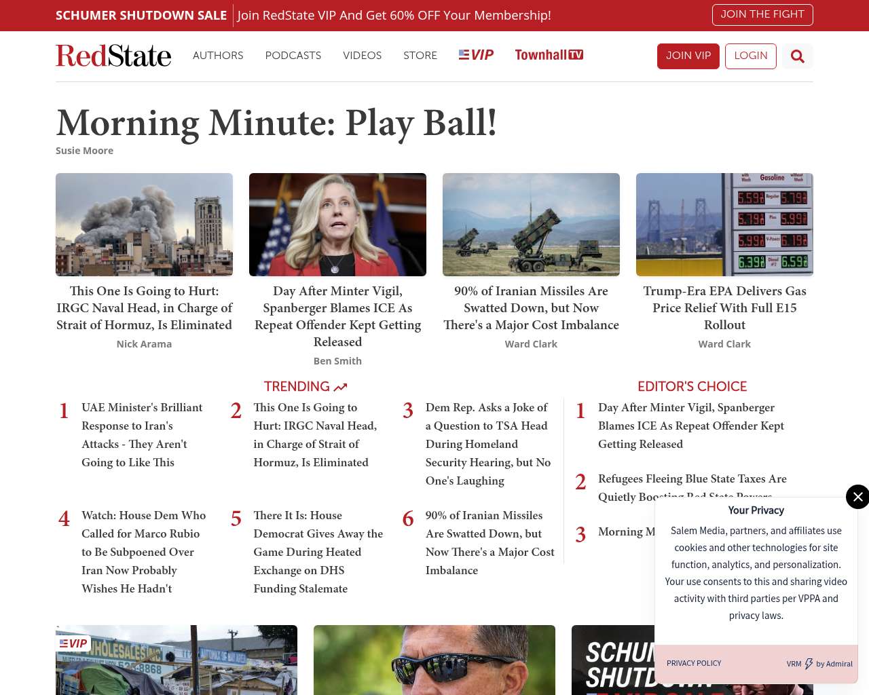Click the Admiral VRM lightning icon

coord(809,664)
